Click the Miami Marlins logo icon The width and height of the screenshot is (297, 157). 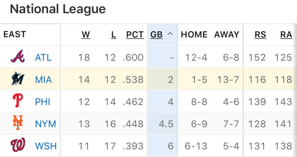pos(17,79)
